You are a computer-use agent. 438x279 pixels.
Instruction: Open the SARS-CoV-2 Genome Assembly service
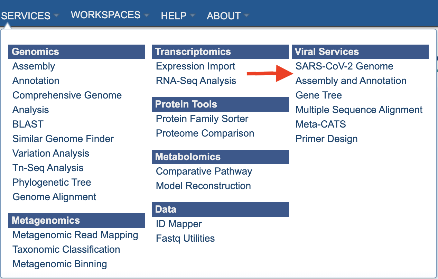point(344,66)
